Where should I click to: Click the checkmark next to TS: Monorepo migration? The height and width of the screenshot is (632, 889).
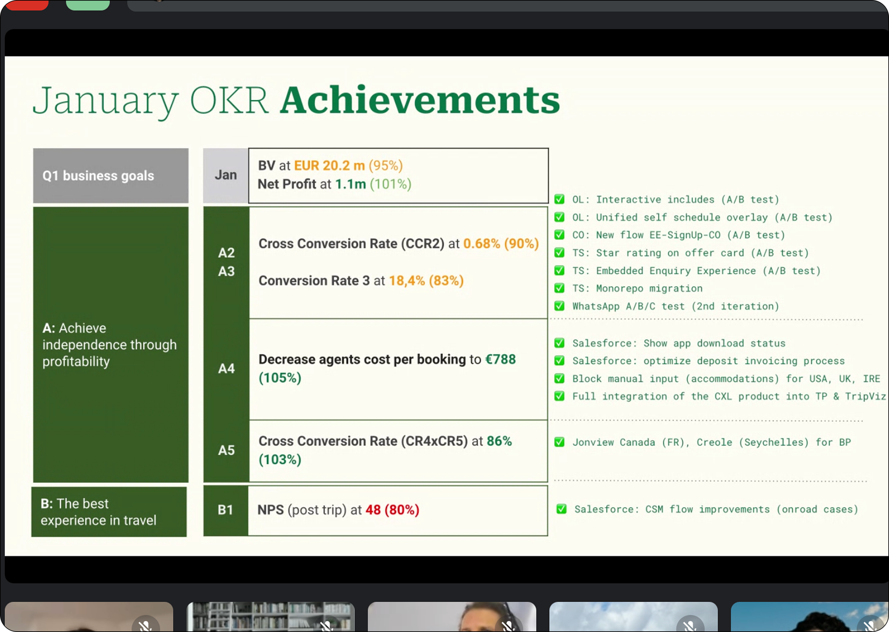pyautogui.click(x=559, y=288)
